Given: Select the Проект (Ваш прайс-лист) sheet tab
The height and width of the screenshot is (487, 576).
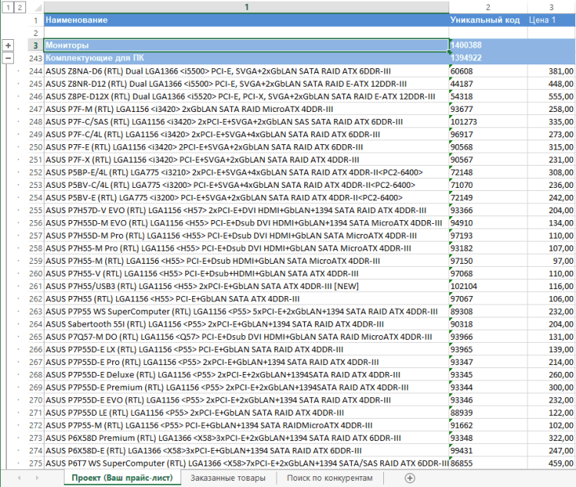Looking at the screenshot, I should click(122, 478).
